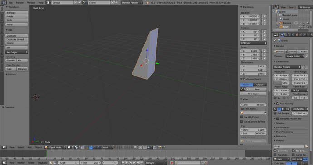Click the Smooth shading button
This screenshot has width=313, height=165.
click(11, 61)
